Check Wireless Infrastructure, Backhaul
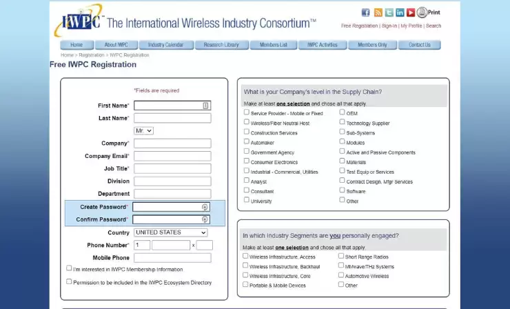The height and width of the screenshot is (309, 510). coord(245,266)
